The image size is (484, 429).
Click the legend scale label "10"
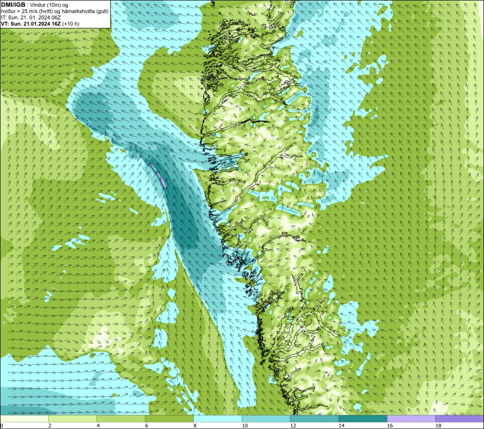[x=245, y=426]
